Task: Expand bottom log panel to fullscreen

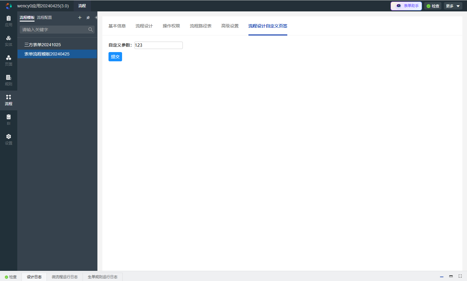Action: (460, 276)
